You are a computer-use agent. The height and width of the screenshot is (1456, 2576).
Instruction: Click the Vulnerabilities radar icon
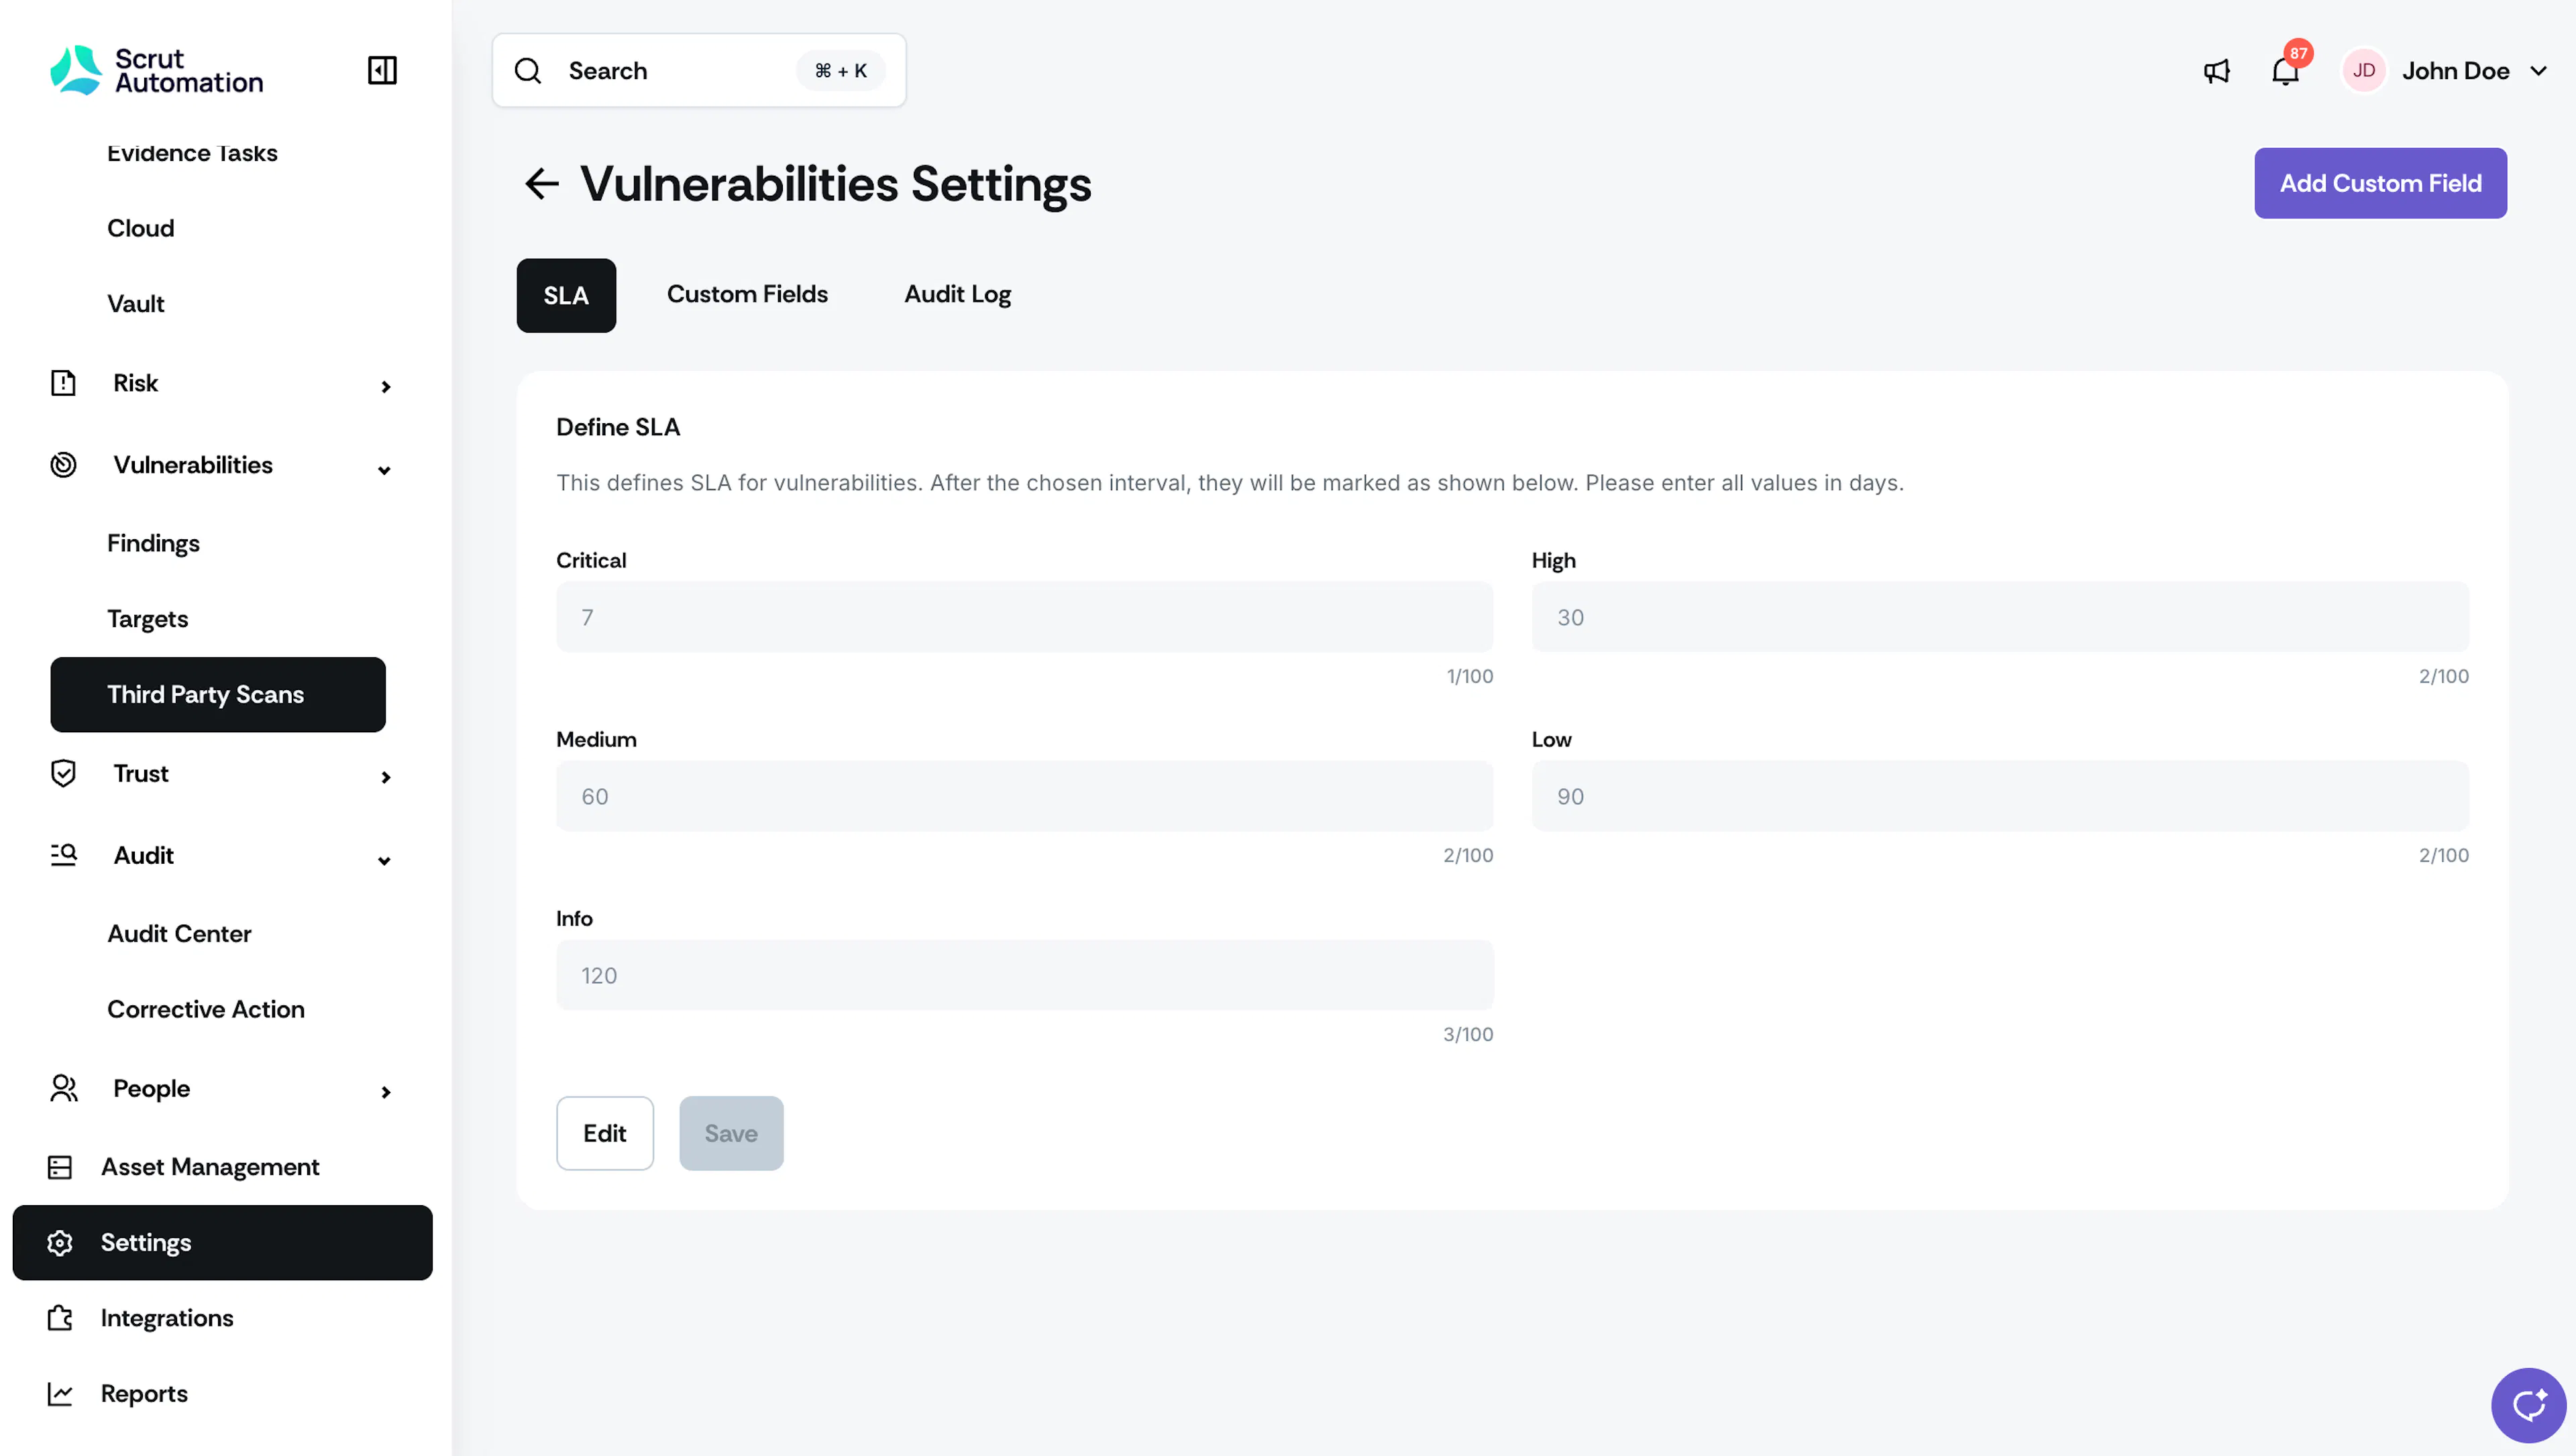pos(63,465)
